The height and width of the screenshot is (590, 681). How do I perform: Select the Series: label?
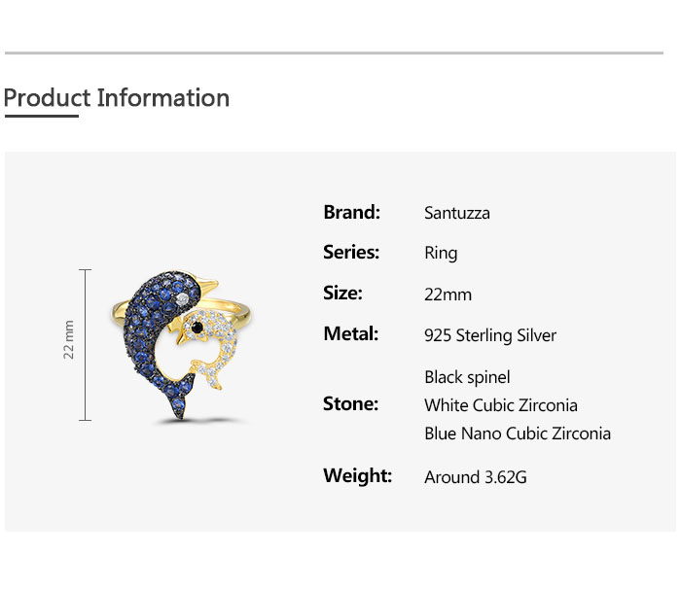351,253
